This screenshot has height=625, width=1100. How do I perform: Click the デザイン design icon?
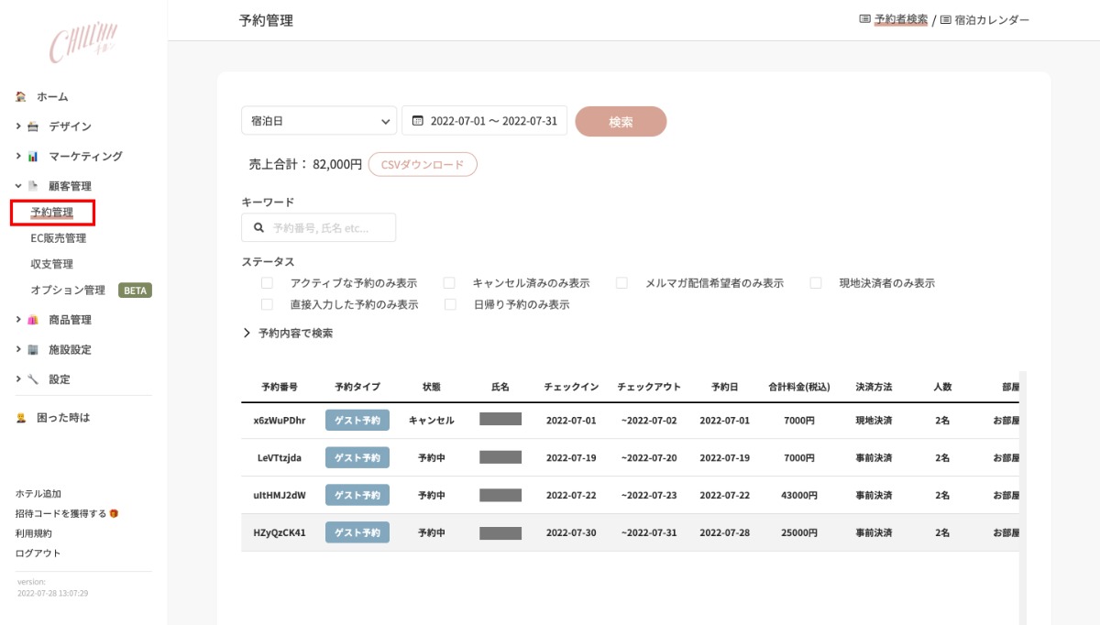pyautogui.click(x=33, y=126)
